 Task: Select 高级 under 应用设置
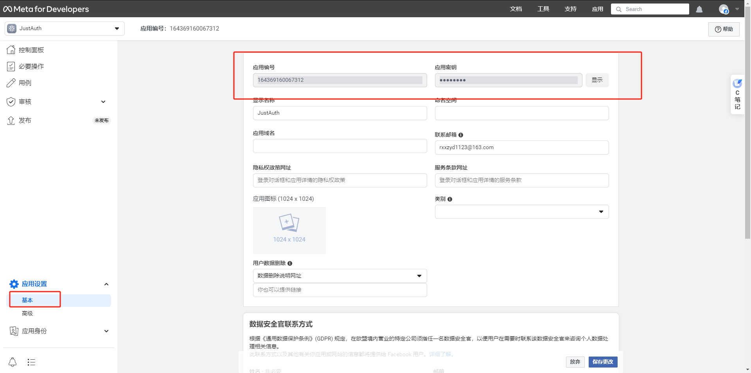(27, 314)
